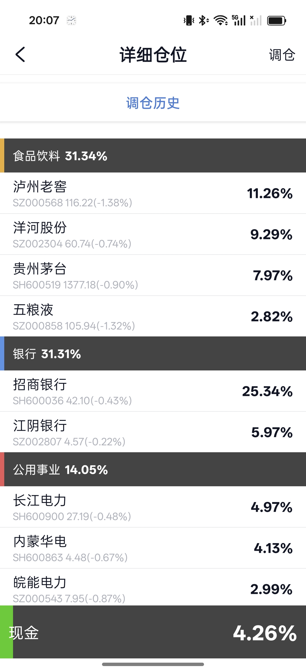Tap the 5G signal strength icon
The width and height of the screenshot is (306, 672).
click(x=239, y=20)
